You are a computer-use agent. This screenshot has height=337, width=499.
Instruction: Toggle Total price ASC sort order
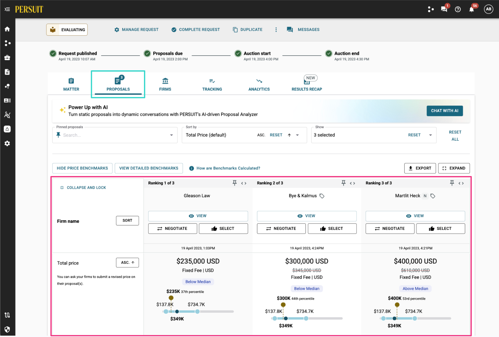pyautogui.click(x=128, y=263)
